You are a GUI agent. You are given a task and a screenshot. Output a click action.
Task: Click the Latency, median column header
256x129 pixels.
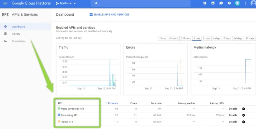[x=186, y=103]
